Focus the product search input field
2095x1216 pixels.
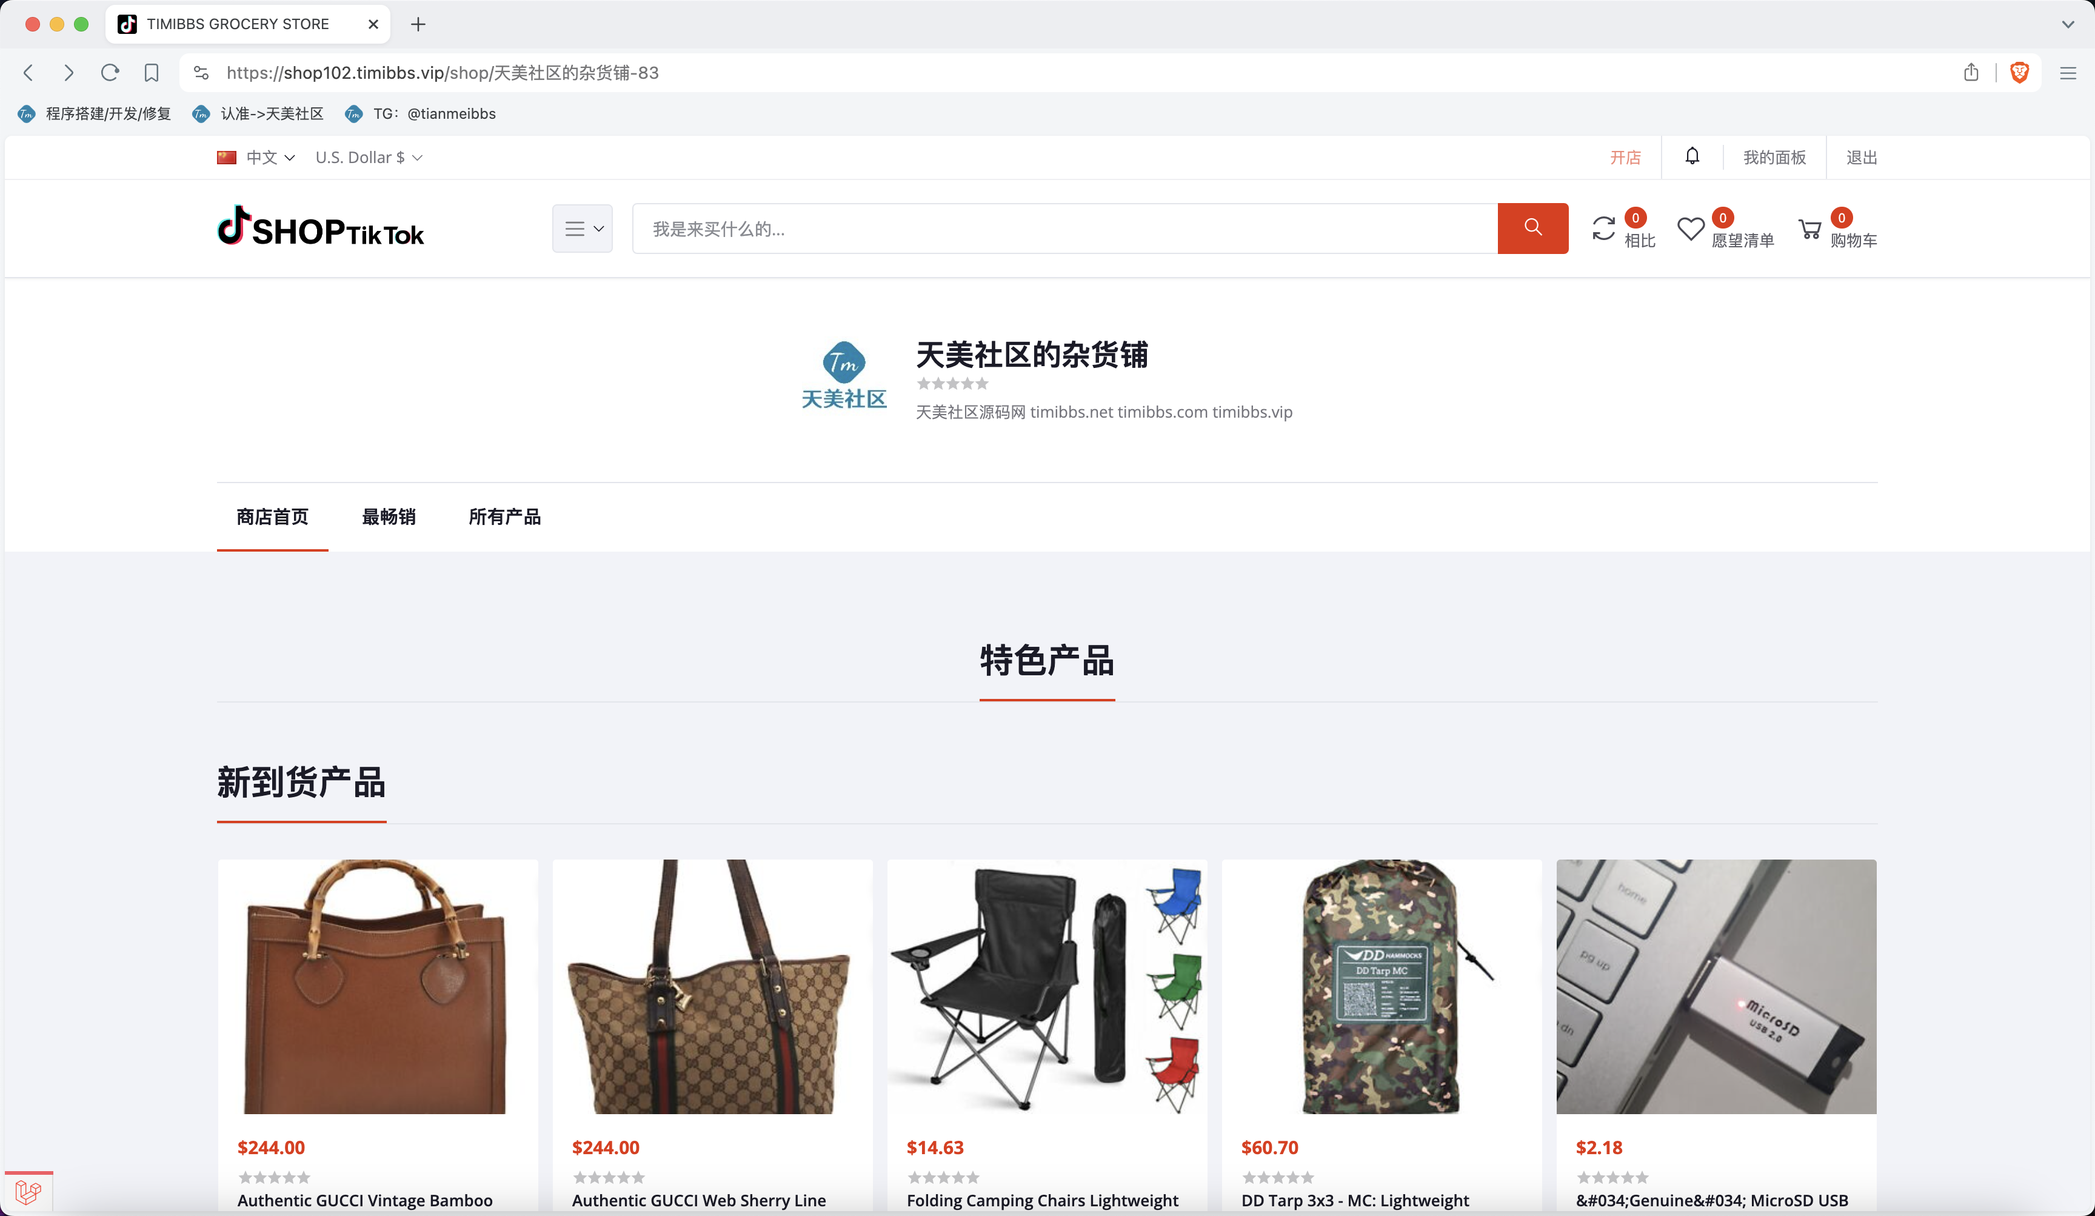(x=1065, y=229)
